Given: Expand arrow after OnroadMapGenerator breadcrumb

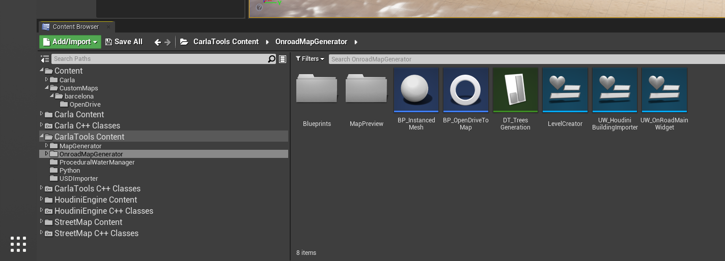Looking at the screenshot, I should point(355,42).
